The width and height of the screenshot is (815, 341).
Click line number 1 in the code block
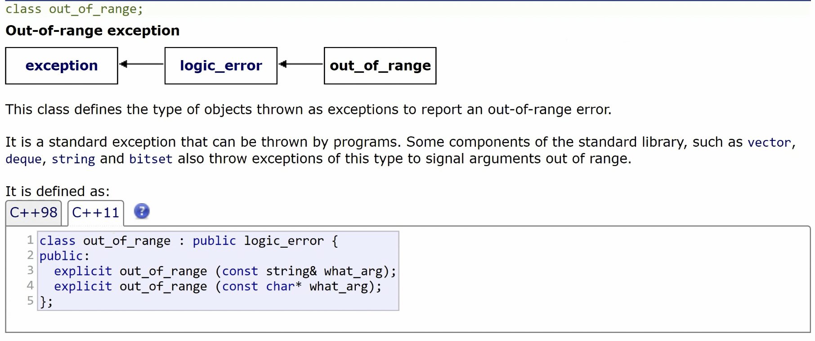[x=30, y=240]
